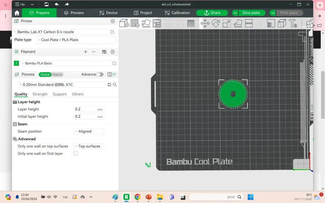
Task: Select the Lay on face tool
Action: (x=238, y=23)
